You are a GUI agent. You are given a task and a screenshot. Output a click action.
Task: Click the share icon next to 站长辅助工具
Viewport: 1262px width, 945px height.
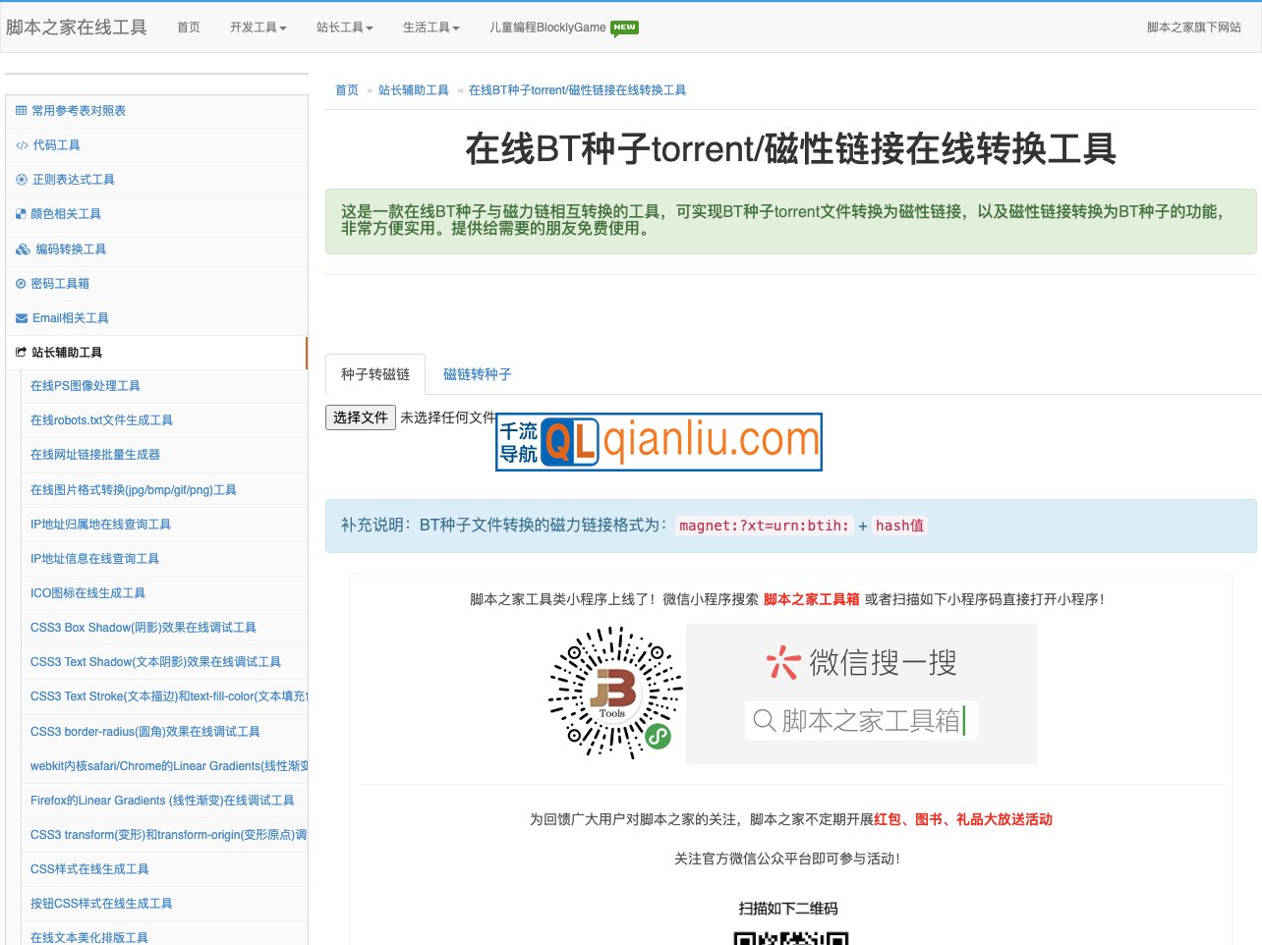tap(19, 352)
